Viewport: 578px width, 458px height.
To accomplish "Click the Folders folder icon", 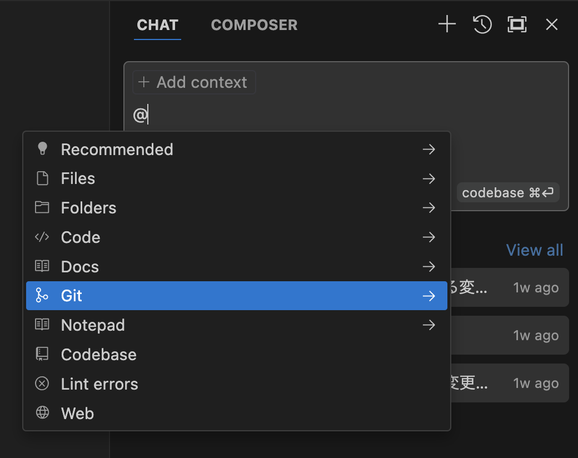I will pyautogui.click(x=42, y=208).
